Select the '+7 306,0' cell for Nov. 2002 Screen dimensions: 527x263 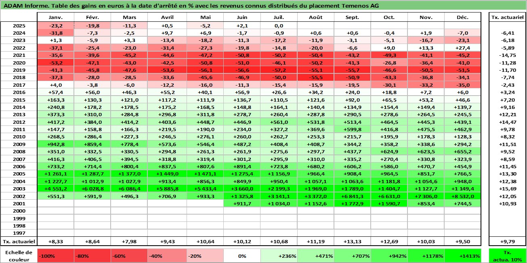coord(426,196)
